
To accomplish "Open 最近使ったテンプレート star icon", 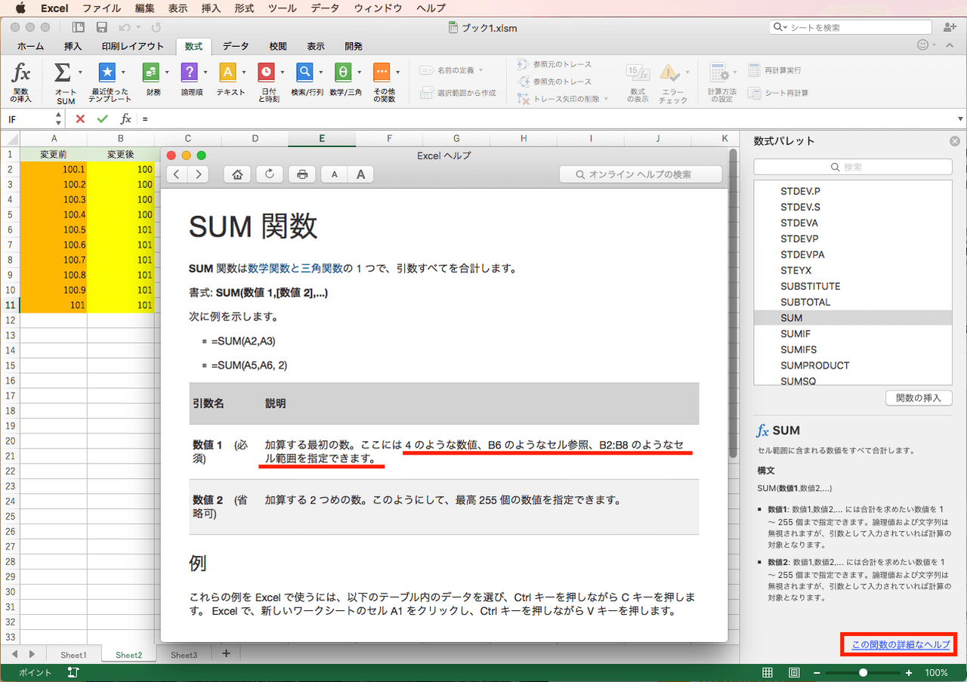I will [x=107, y=73].
